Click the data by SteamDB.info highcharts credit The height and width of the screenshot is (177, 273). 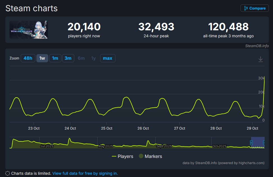point(223,163)
